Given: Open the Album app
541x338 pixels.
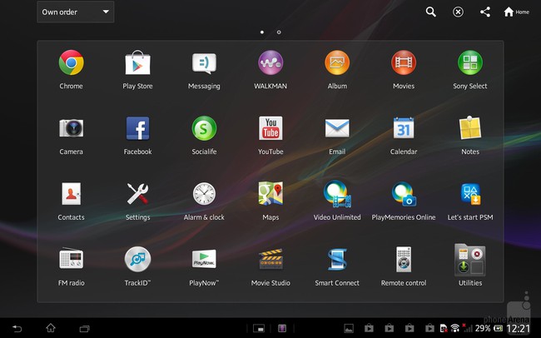Looking at the screenshot, I should (337, 62).
